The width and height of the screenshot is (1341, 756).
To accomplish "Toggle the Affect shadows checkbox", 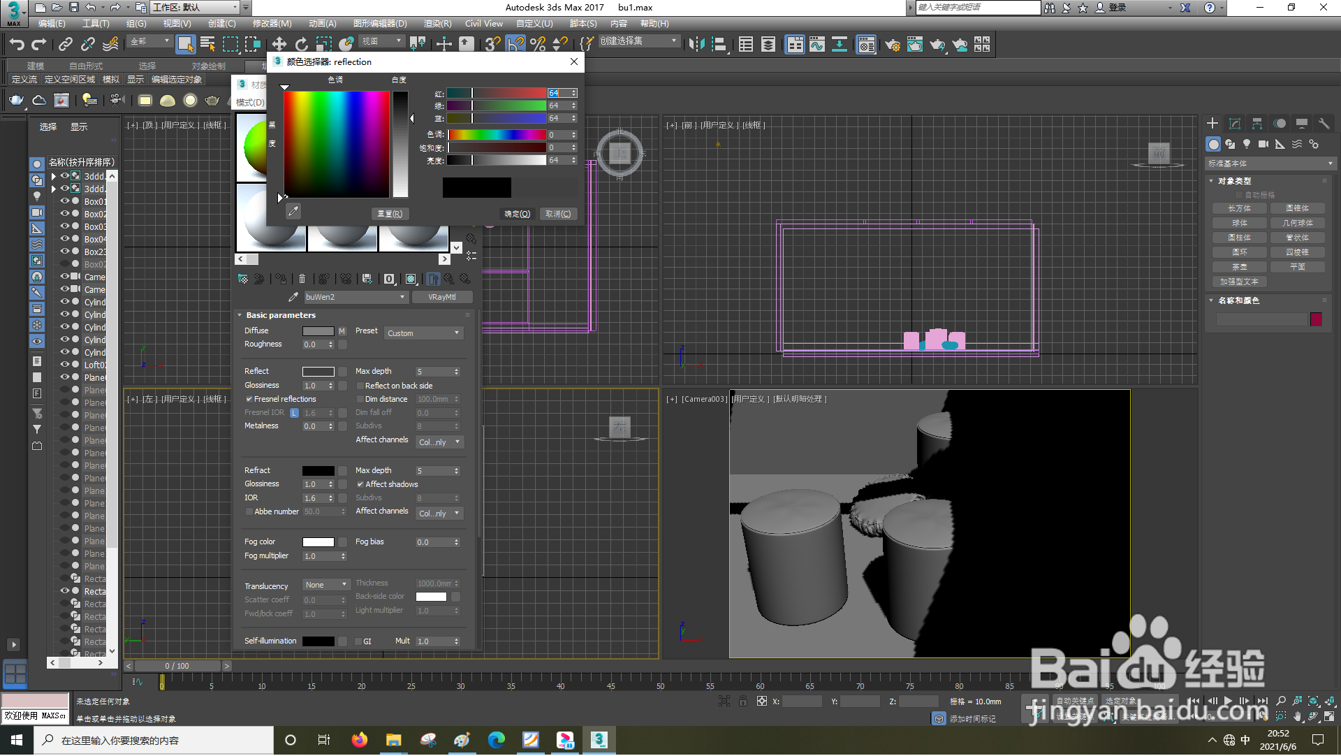I will 360,485.
